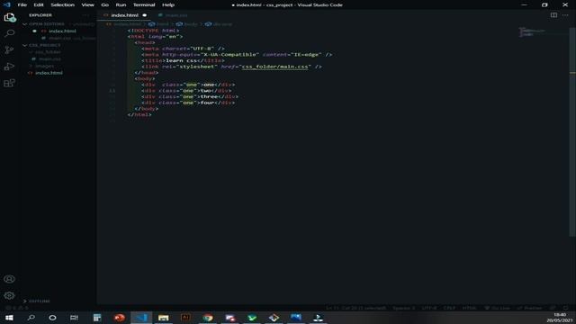Click VS Code icon on the taskbar
The image size is (576, 324).
(141, 318)
